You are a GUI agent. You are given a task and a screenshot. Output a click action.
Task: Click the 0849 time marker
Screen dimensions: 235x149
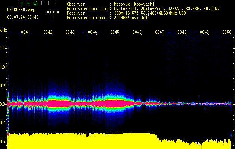[x=204, y=32]
